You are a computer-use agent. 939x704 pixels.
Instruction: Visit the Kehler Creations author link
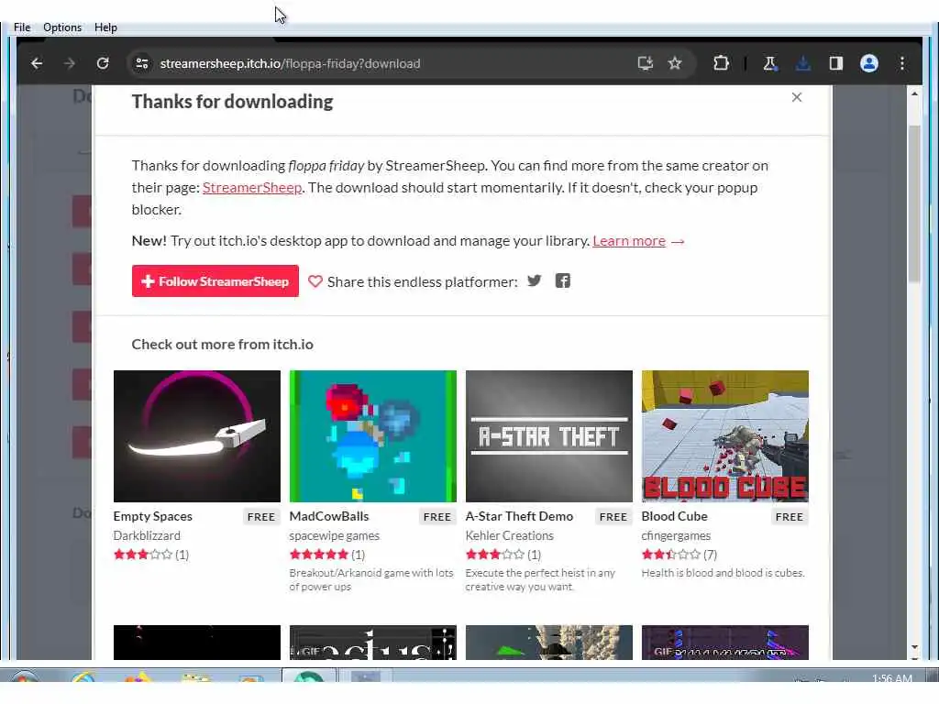[510, 535]
